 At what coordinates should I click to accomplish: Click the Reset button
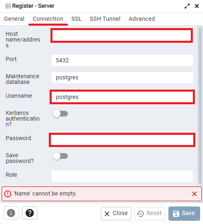coord(150,213)
